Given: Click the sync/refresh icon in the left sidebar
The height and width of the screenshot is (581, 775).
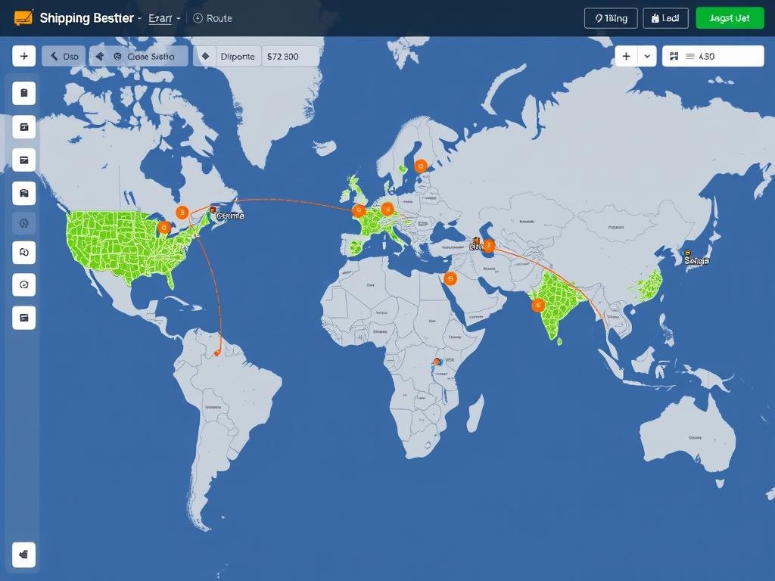Looking at the screenshot, I should [x=23, y=284].
